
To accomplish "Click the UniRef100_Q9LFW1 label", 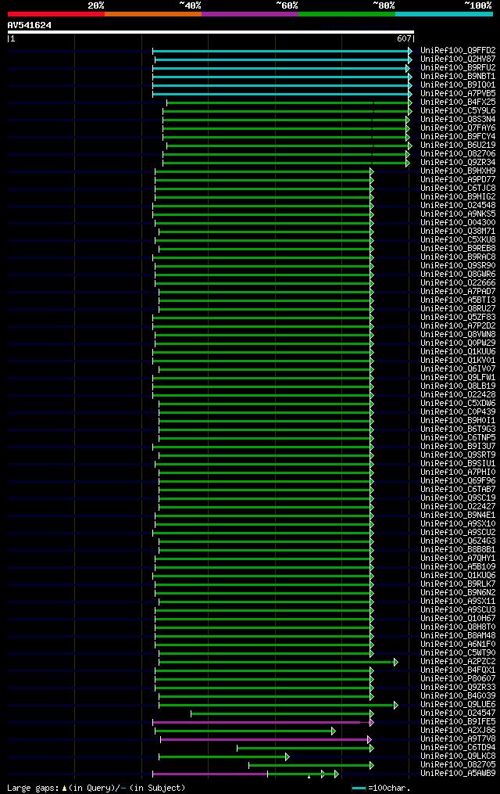I will [458, 377].
